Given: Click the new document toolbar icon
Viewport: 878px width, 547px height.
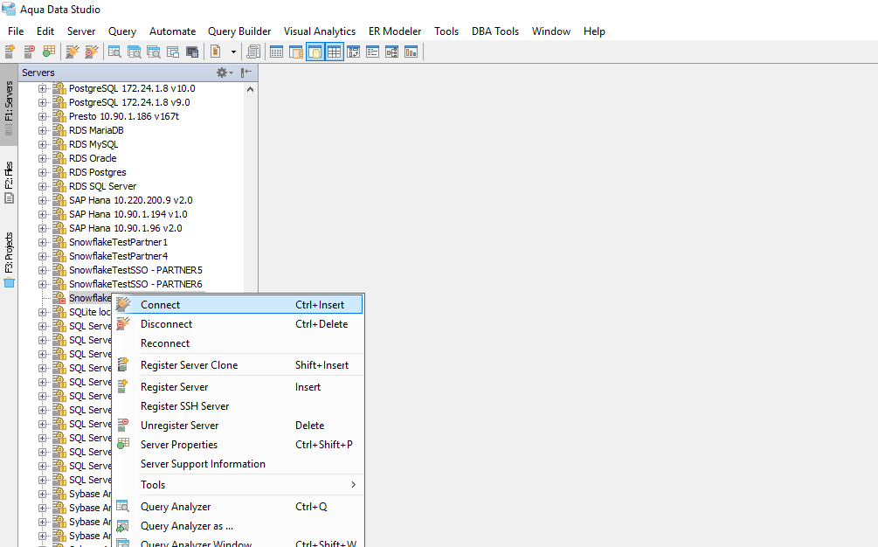Looking at the screenshot, I should [216, 52].
